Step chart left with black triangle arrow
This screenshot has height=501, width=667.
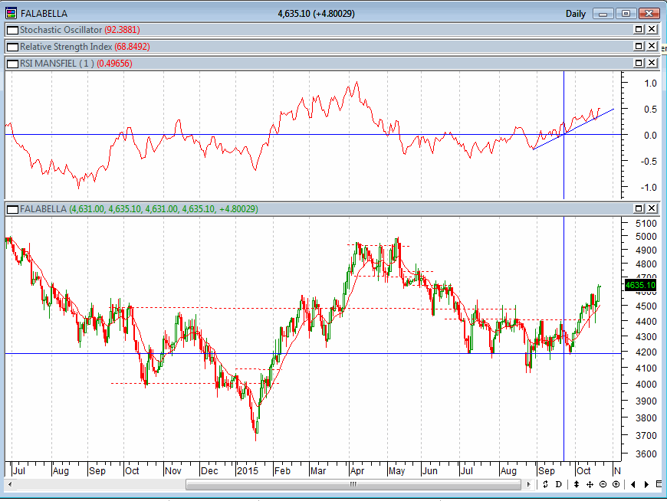pyautogui.click(x=633, y=485)
